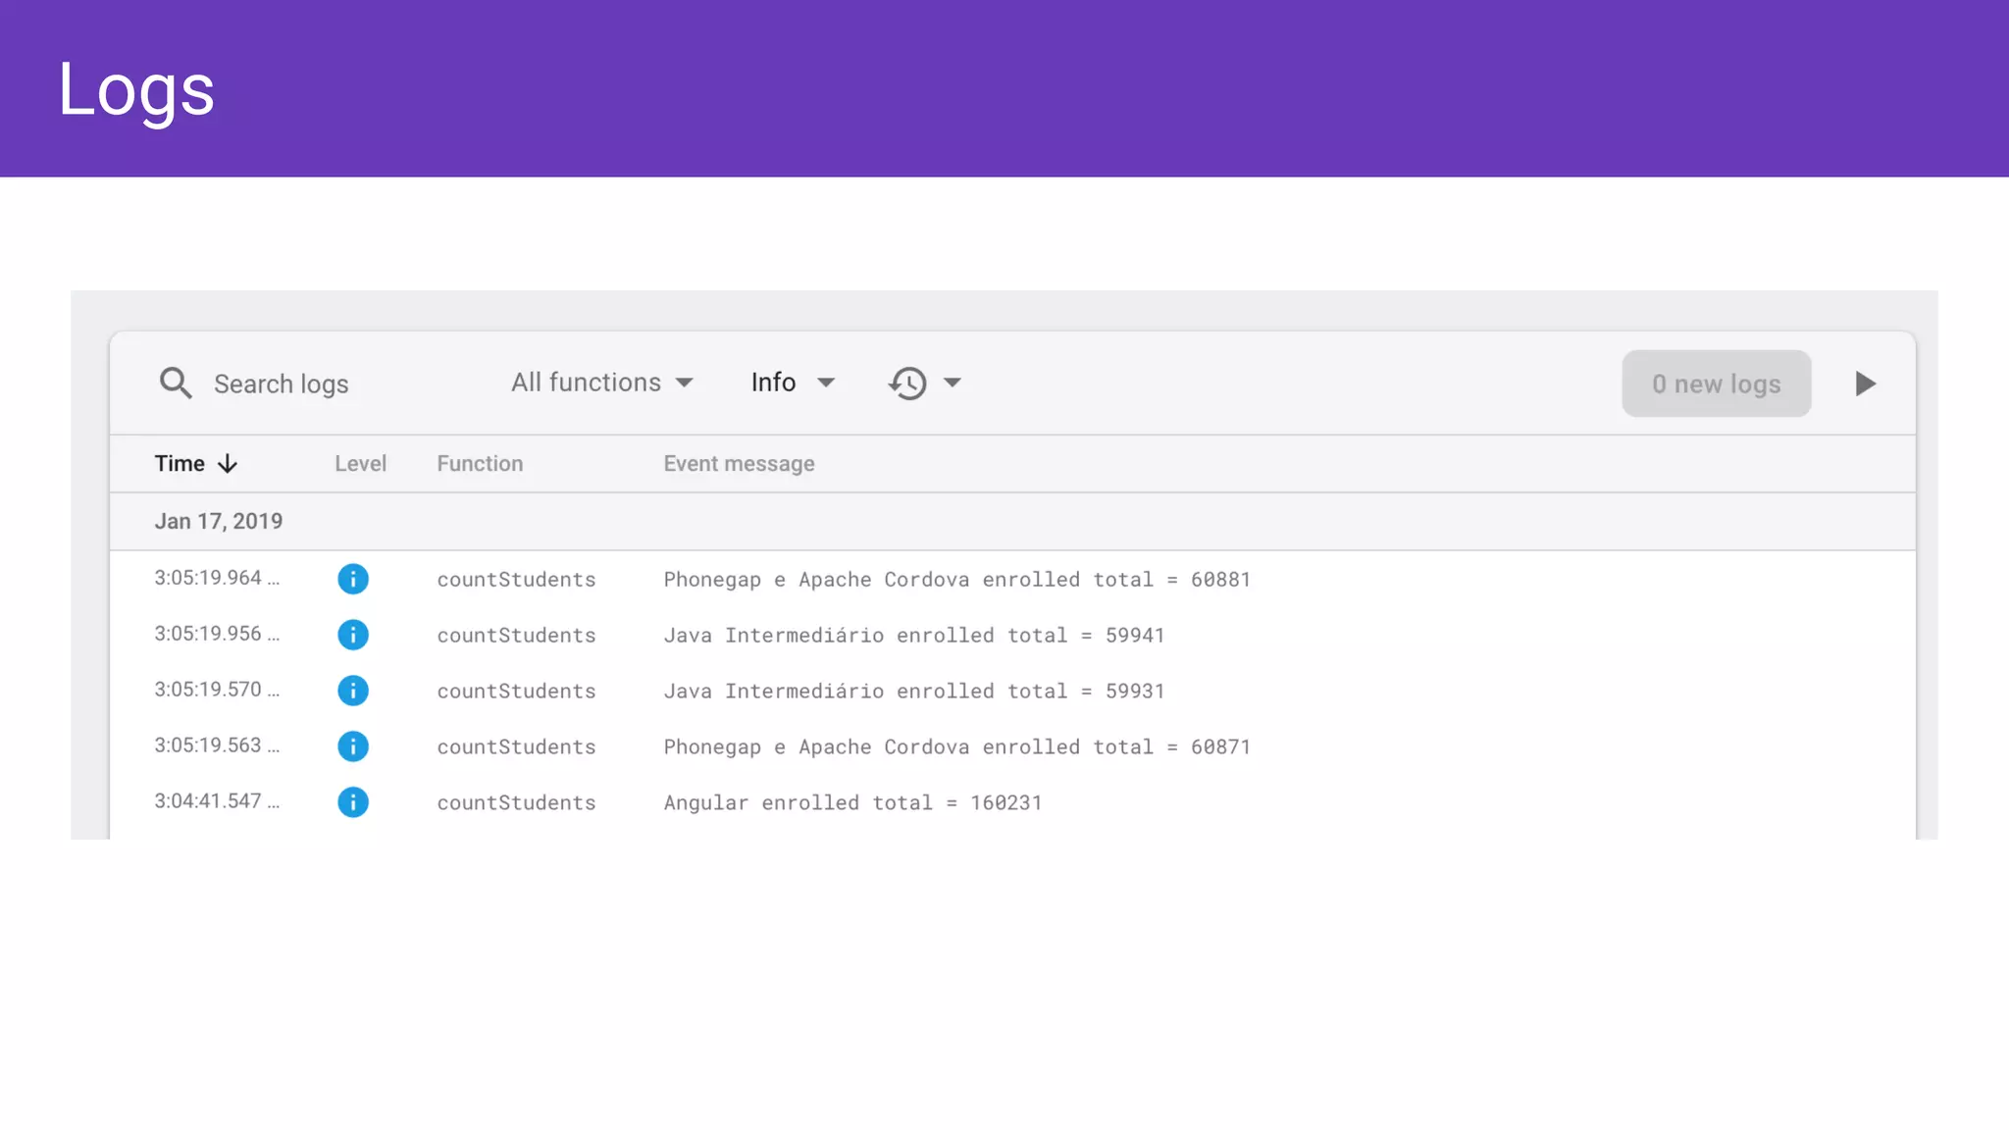Select Phonegap log with total 60881

coord(955,580)
